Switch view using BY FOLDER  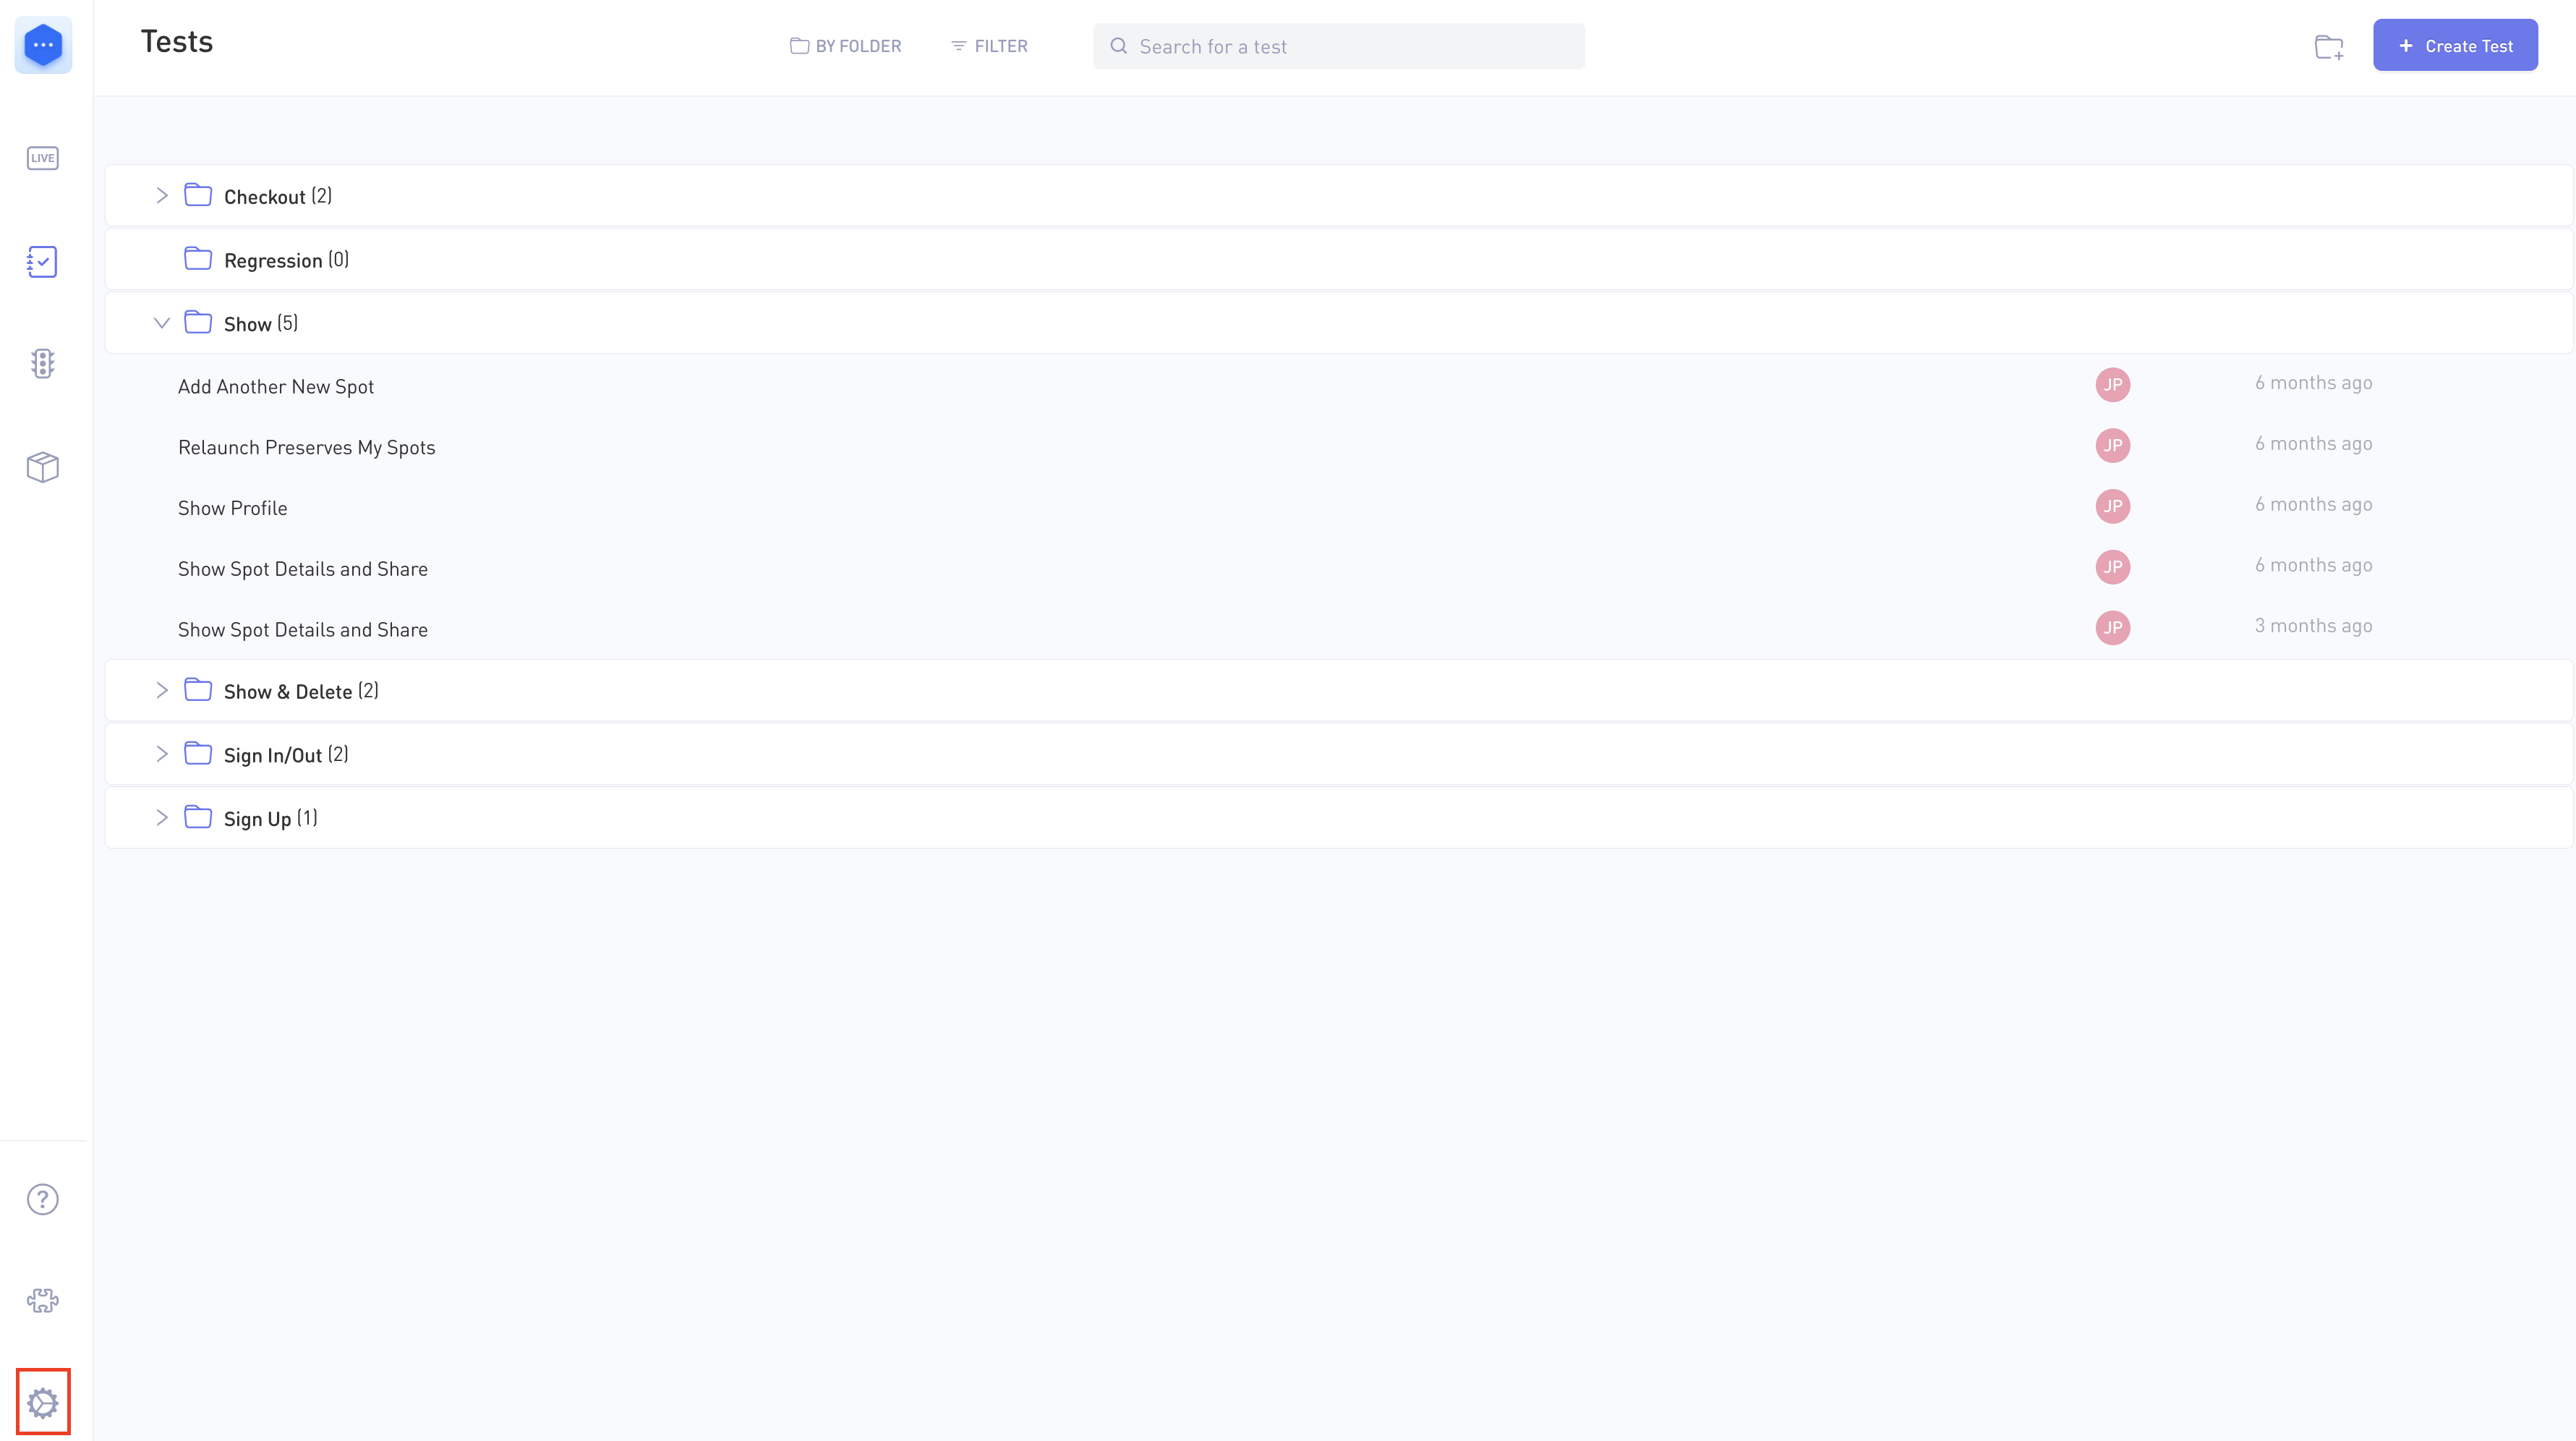(x=846, y=46)
